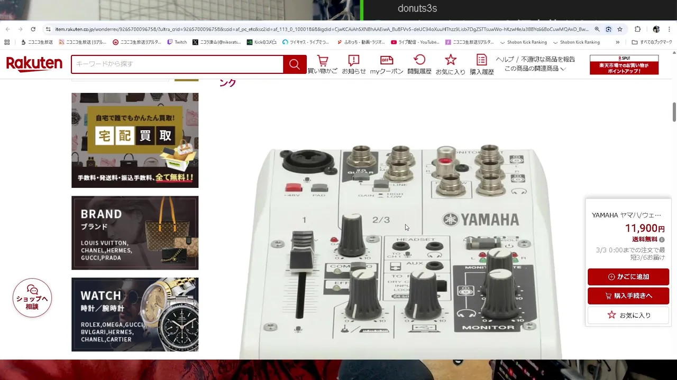Open the ライブ配信 - YouTube bookmark
The height and width of the screenshot is (380, 677).
(415, 42)
